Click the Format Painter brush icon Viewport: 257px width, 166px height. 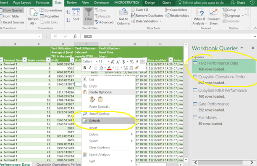point(136,68)
